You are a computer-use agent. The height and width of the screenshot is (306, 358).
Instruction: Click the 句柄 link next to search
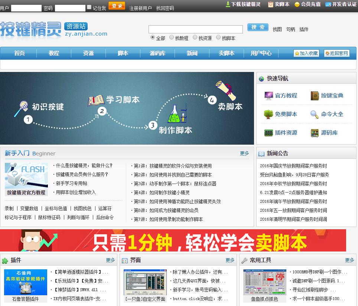coord(290,29)
